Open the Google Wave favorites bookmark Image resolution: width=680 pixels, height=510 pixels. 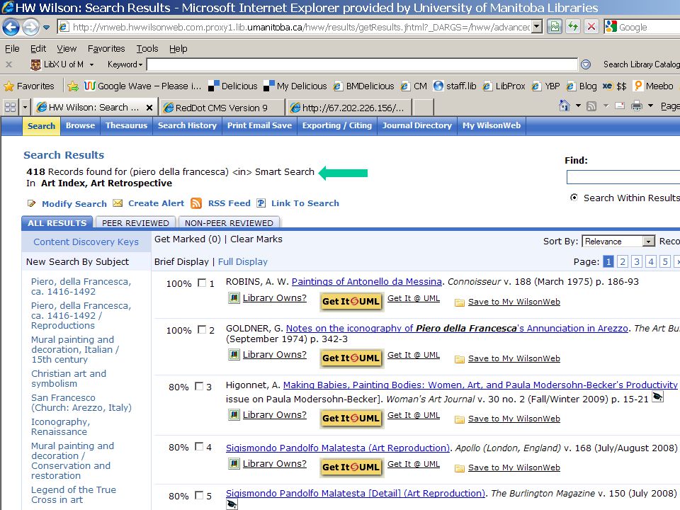(143, 86)
